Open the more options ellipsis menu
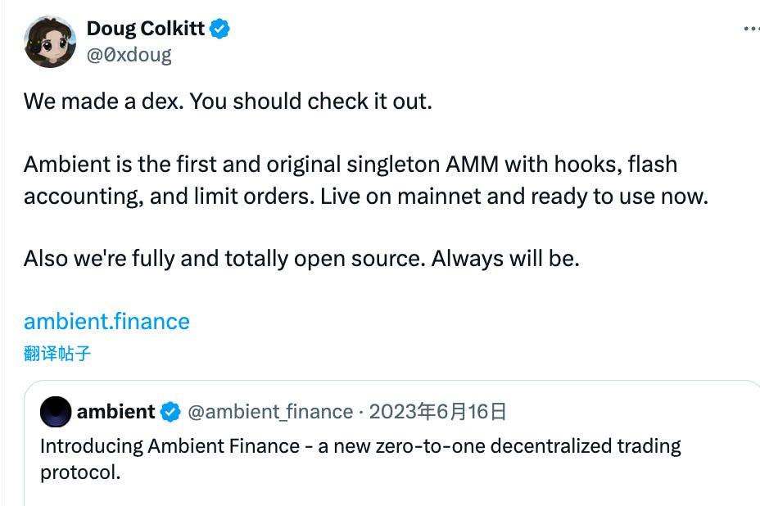 pyautogui.click(x=750, y=29)
